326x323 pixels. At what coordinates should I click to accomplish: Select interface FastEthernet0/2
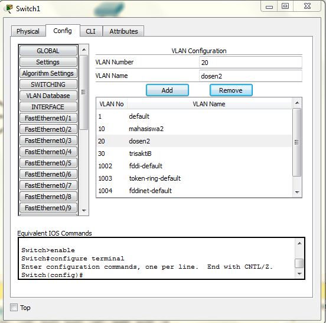pyautogui.click(x=48, y=129)
